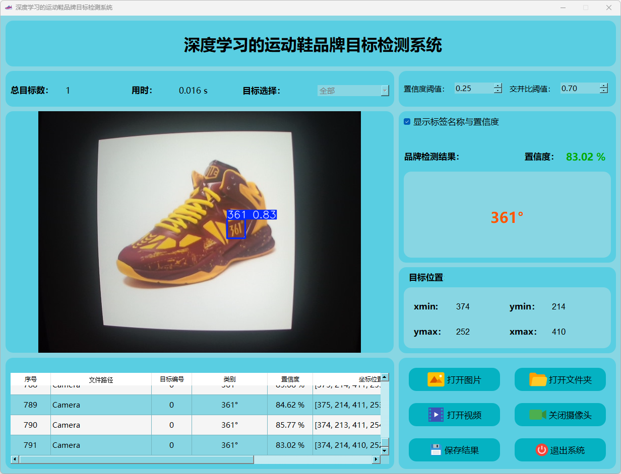Click the 类别 column header
The width and height of the screenshot is (621, 474).
click(x=229, y=379)
